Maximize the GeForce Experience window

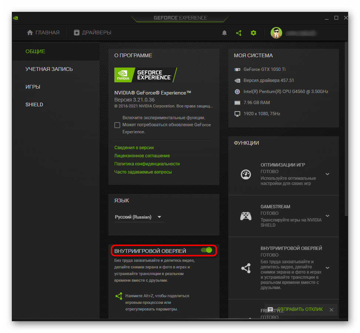[x=336, y=18]
